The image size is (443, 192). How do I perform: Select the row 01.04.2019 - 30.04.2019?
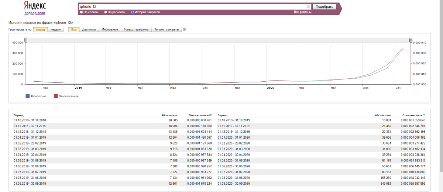click(113, 154)
